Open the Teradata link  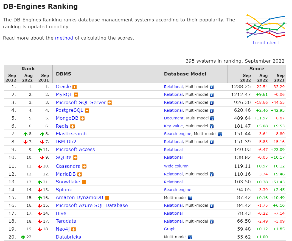point(66,221)
